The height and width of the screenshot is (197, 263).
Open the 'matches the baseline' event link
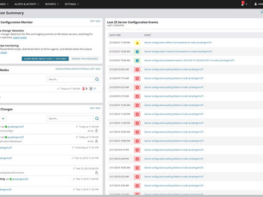point(178,52)
